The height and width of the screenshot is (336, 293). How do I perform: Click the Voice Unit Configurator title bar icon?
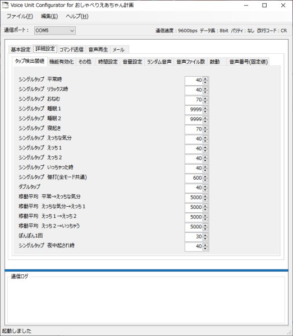point(5,5)
